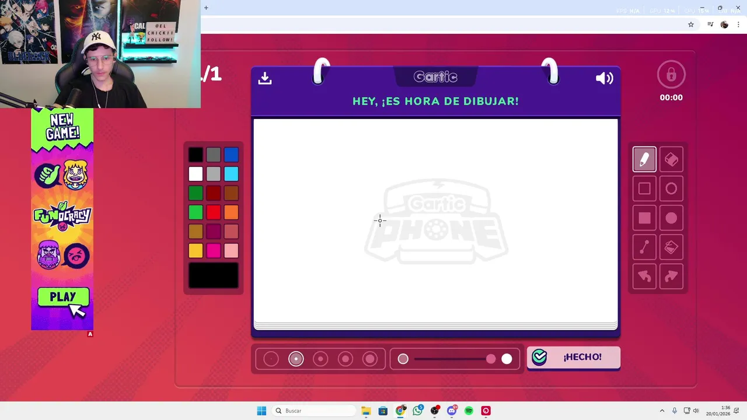747x420 pixels.
Task: Open the browser profile avatar
Action: click(x=724, y=24)
